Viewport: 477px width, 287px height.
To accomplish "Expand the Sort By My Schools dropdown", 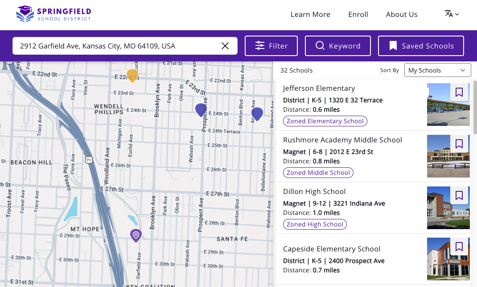I will tap(437, 70).
